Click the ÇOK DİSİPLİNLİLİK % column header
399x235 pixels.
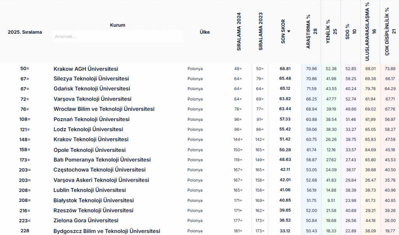coord(390,32)
